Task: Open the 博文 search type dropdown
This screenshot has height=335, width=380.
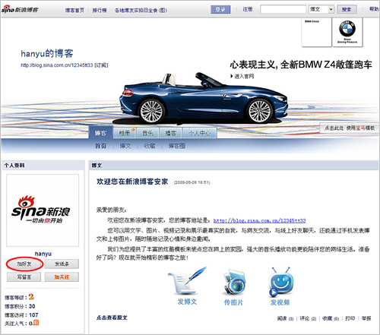Action: click(321, 9)
